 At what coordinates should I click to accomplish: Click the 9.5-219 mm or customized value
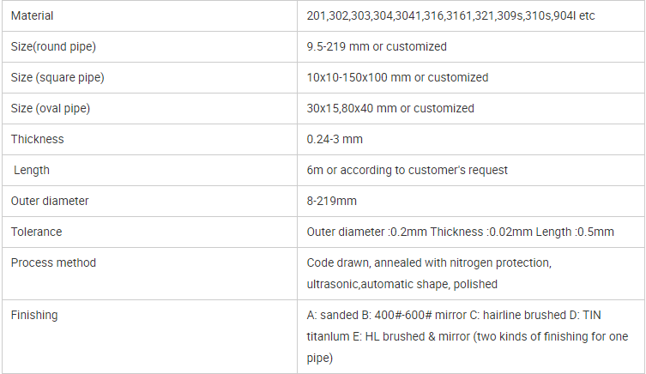click(x=377, y=46)
